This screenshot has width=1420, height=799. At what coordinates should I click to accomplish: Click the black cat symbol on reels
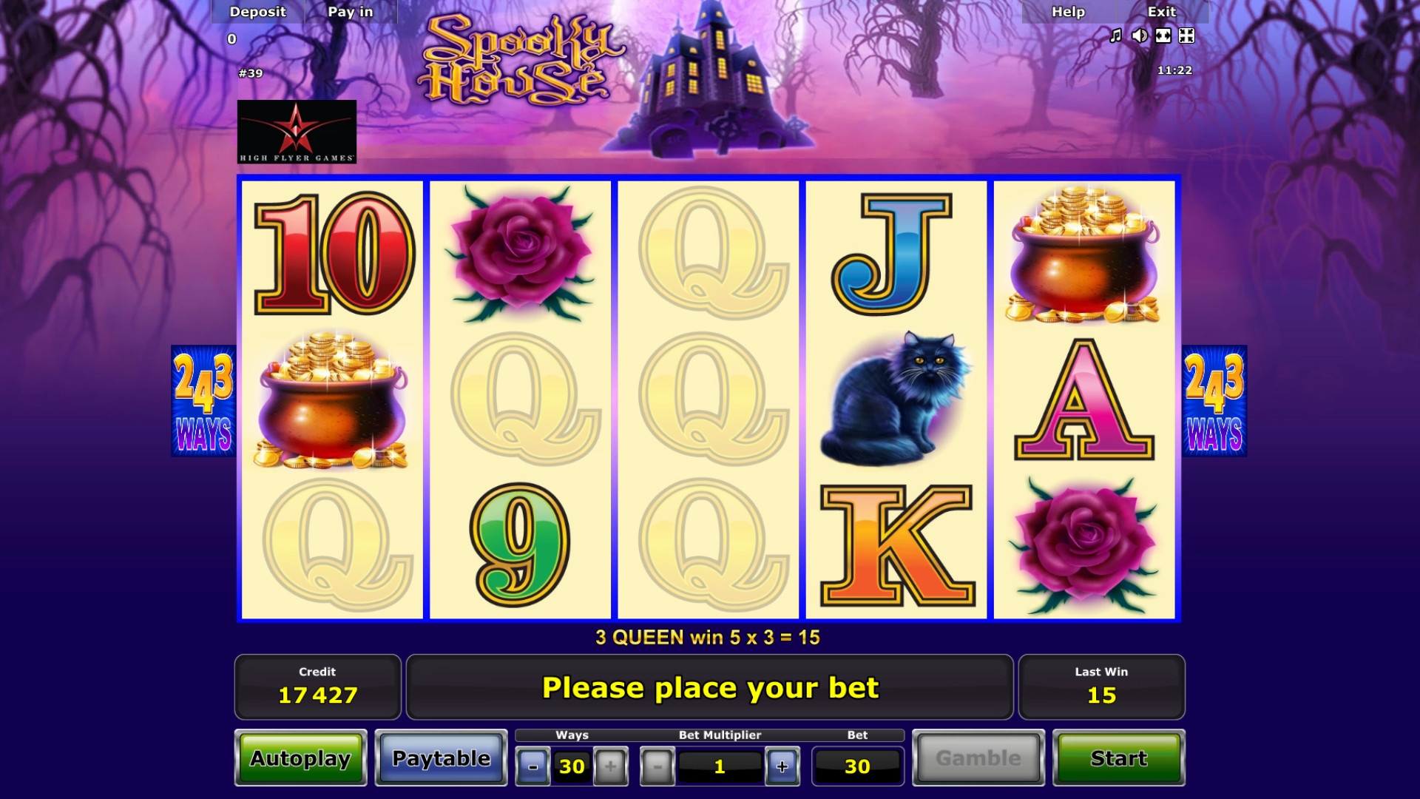click(895, 399)
